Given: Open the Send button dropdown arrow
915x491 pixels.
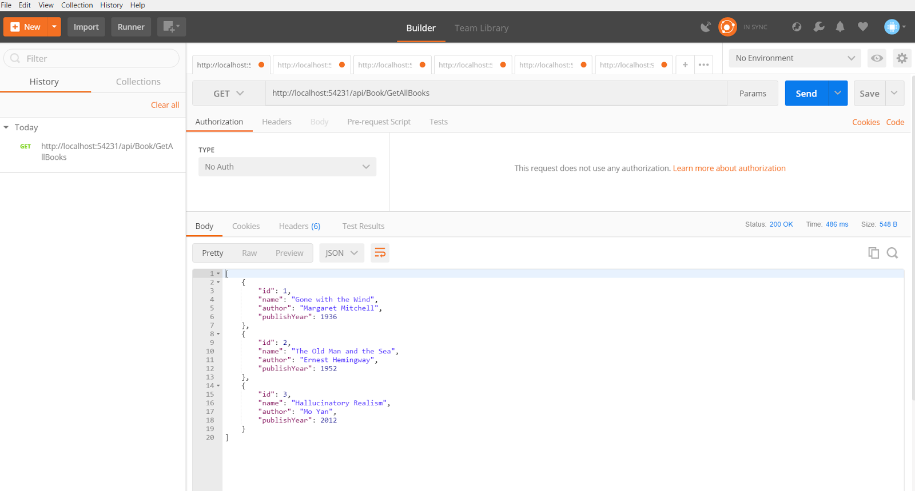Looking at the screenshot, I should 838,93.
